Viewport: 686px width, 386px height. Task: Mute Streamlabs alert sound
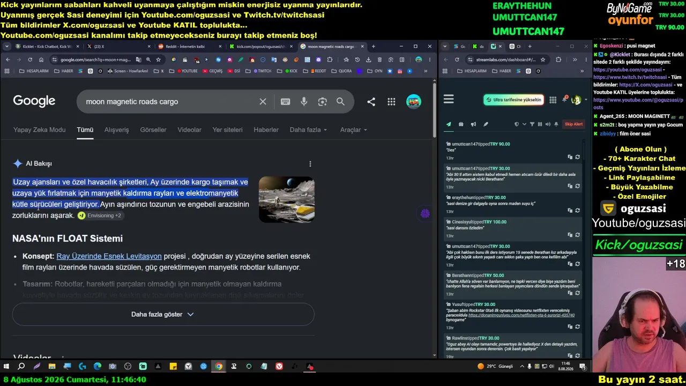tap(548, 124)
